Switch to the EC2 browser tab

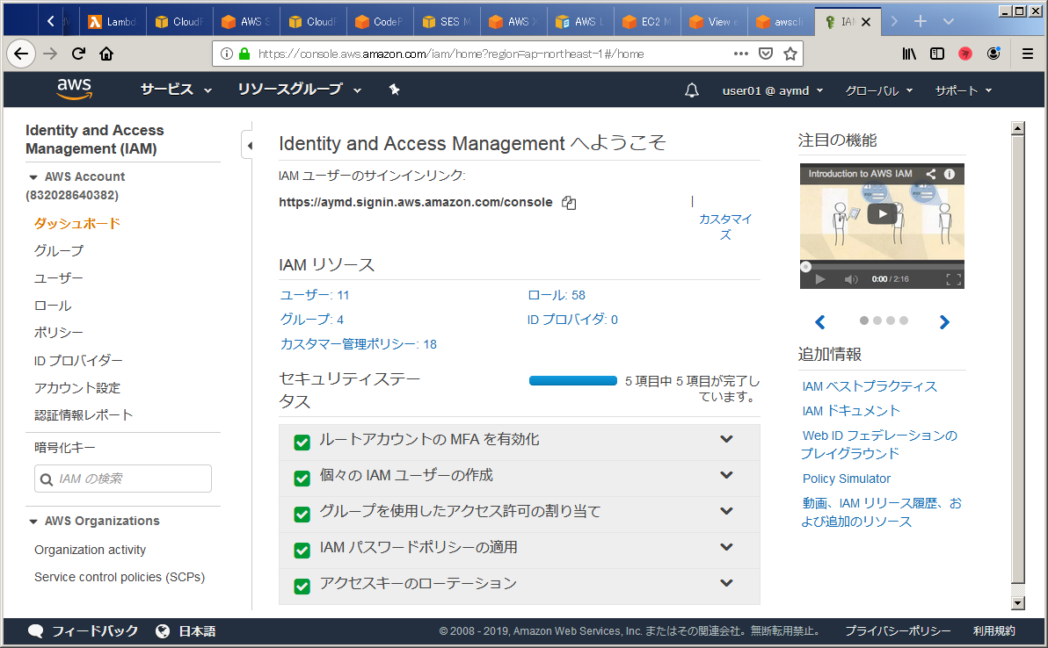pyautogui.click(x=646, y=21)
